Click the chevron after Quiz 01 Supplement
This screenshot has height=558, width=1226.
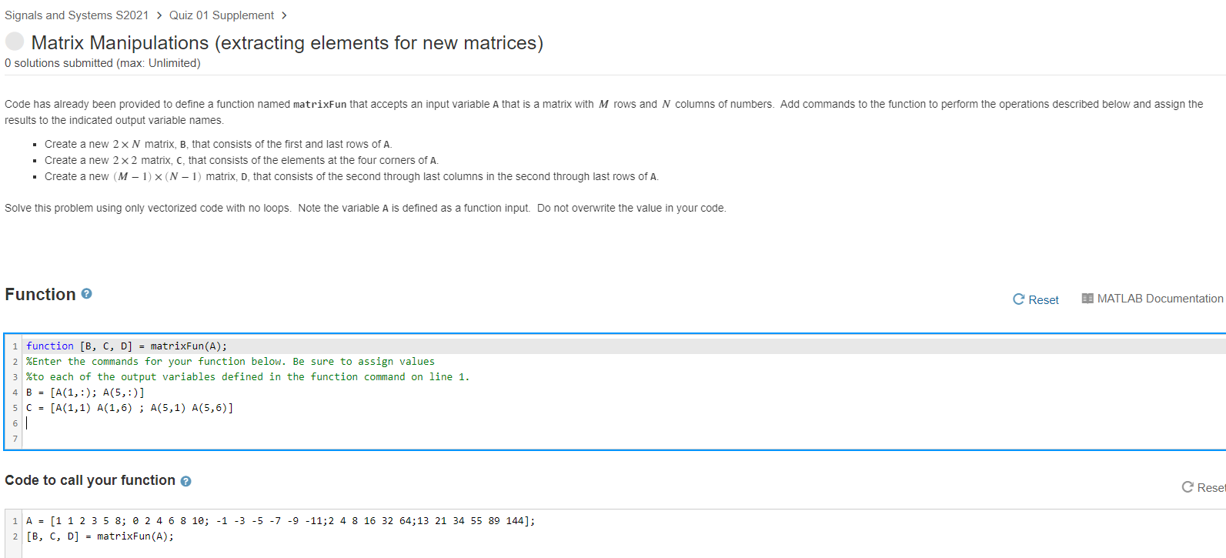coord(282,15)
